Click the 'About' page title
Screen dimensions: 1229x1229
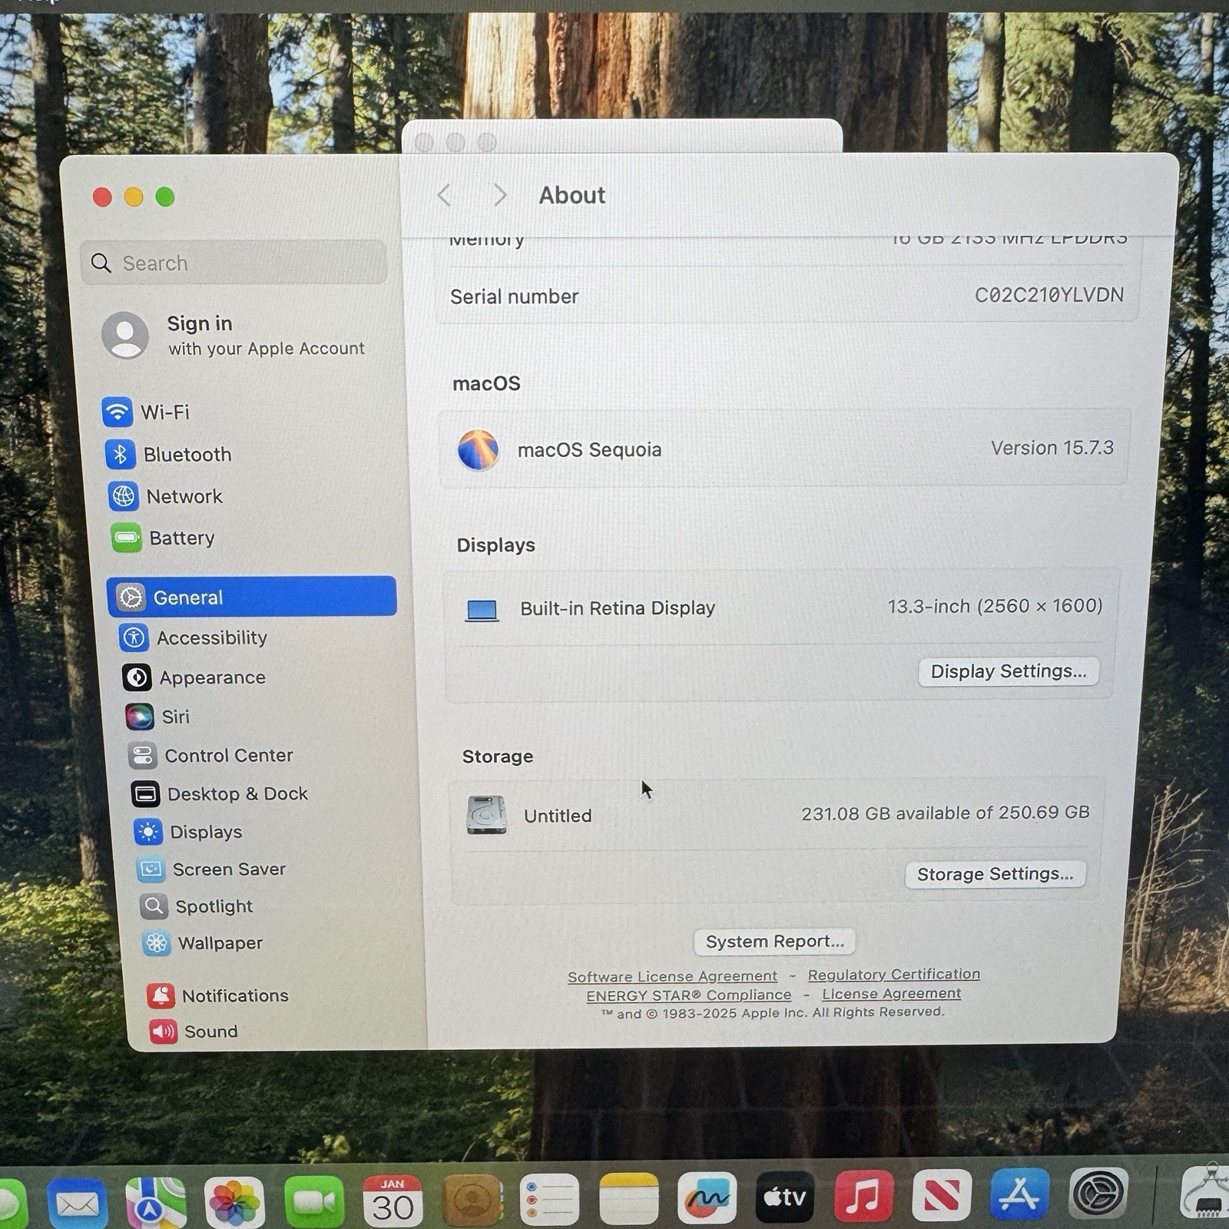[x=572, y=195]
